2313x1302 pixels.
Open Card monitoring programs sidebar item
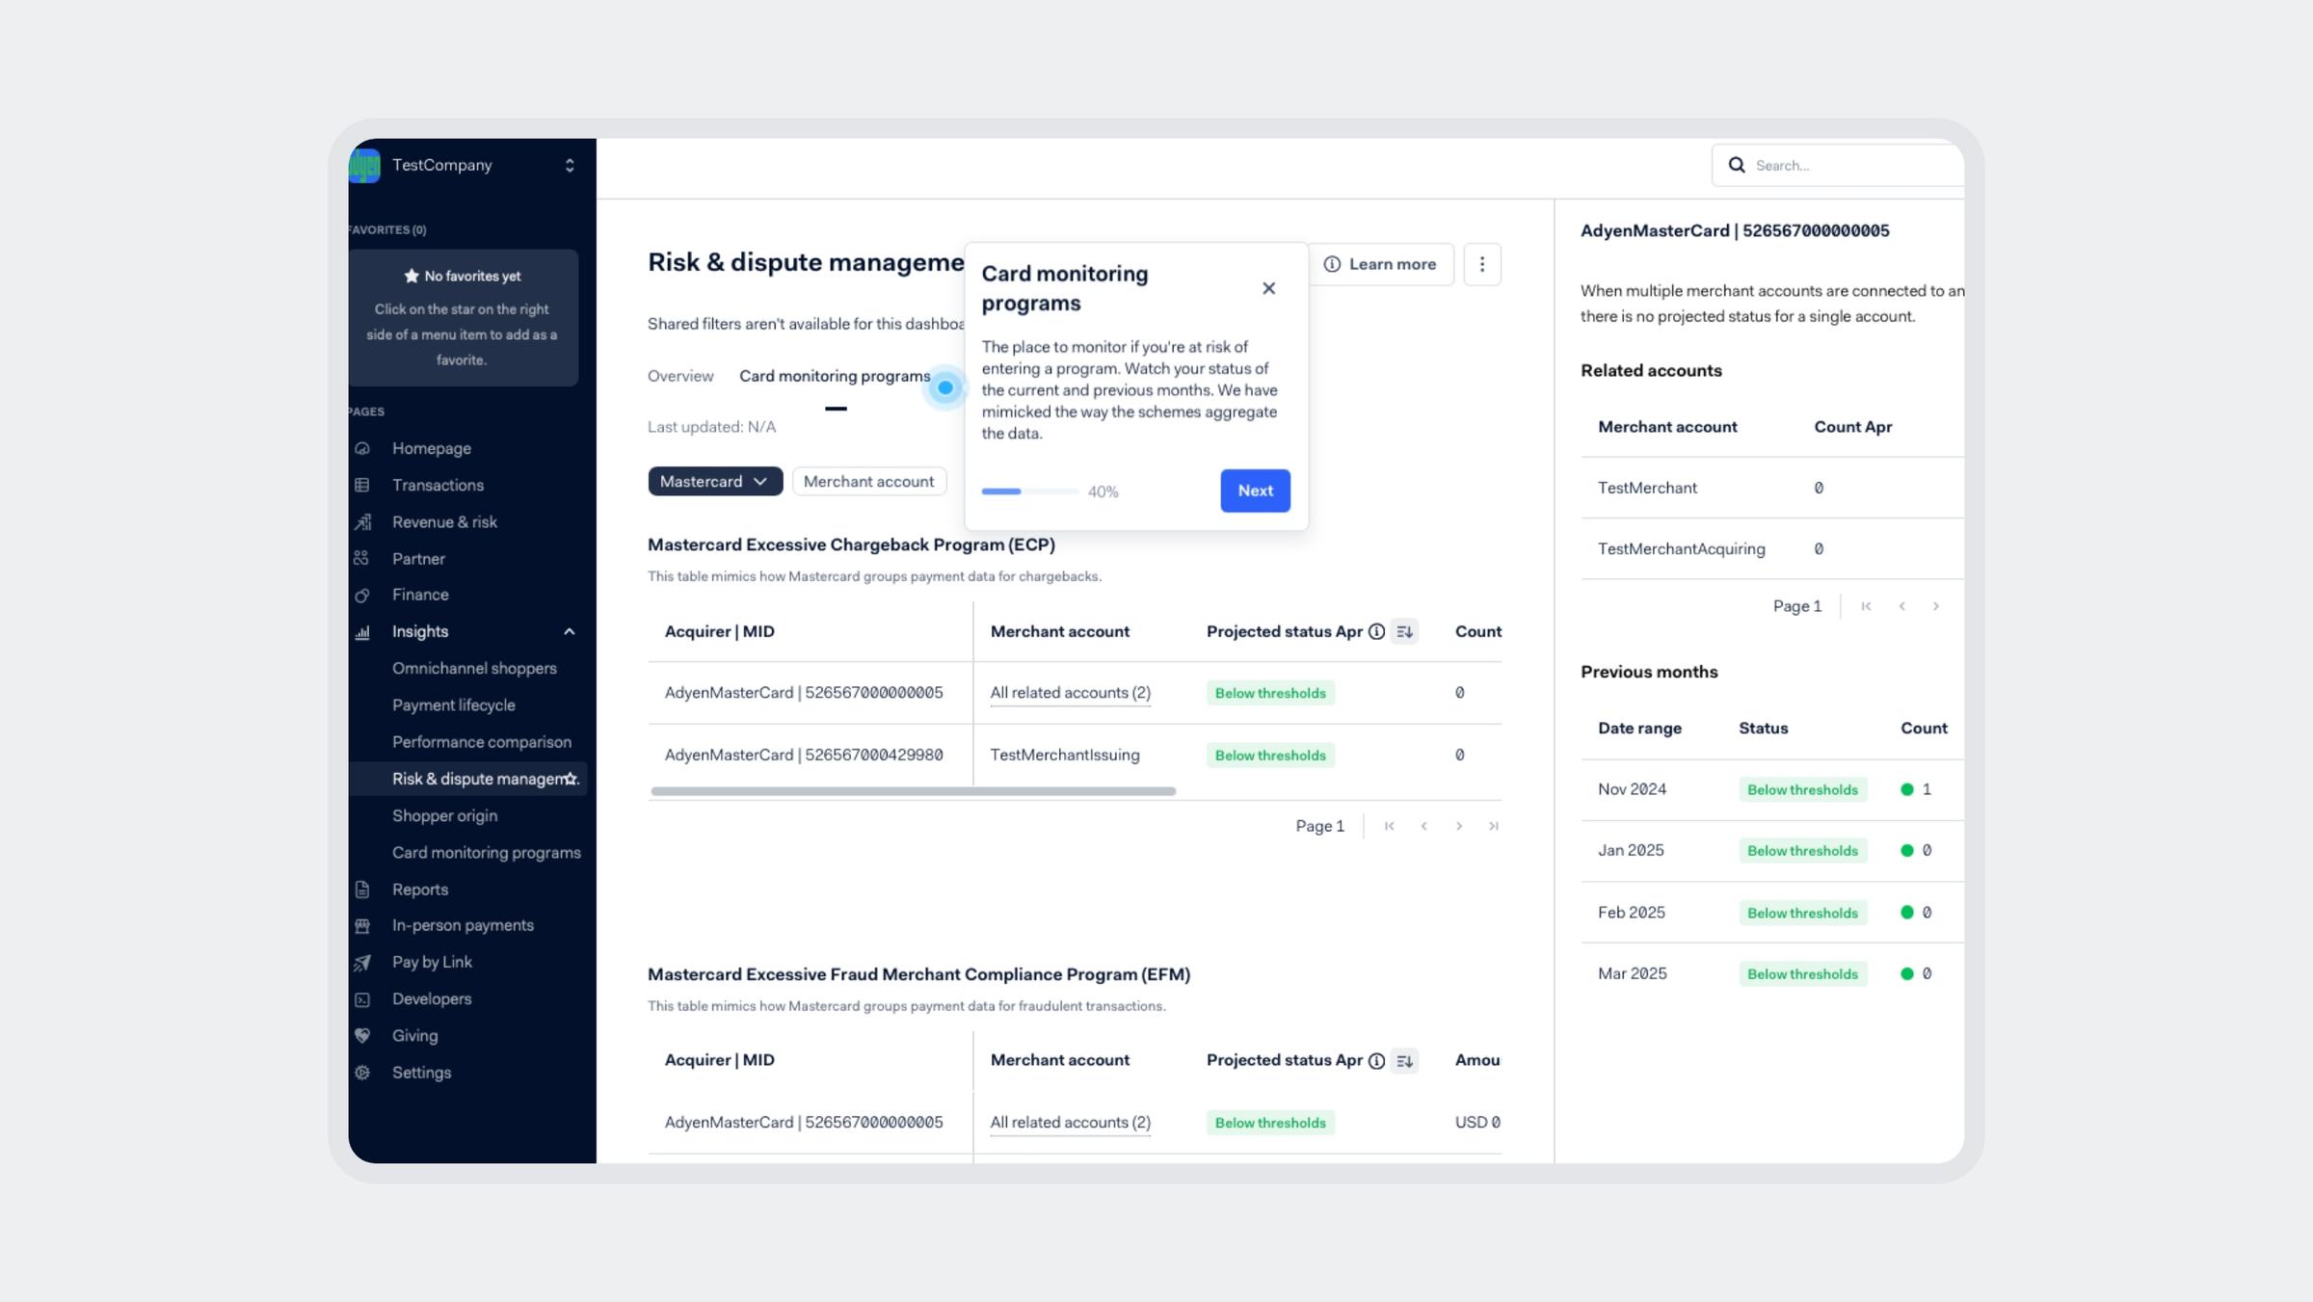486,852
